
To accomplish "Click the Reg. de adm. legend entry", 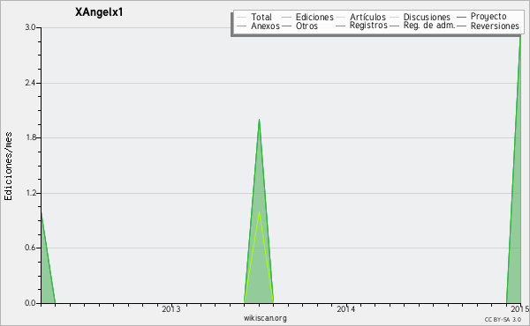I will coord(429,26).
